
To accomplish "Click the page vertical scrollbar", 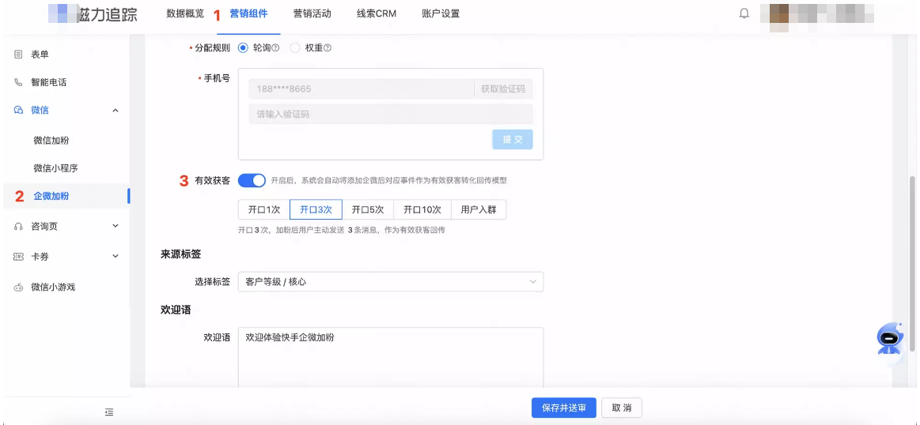I will pos(912,262).
